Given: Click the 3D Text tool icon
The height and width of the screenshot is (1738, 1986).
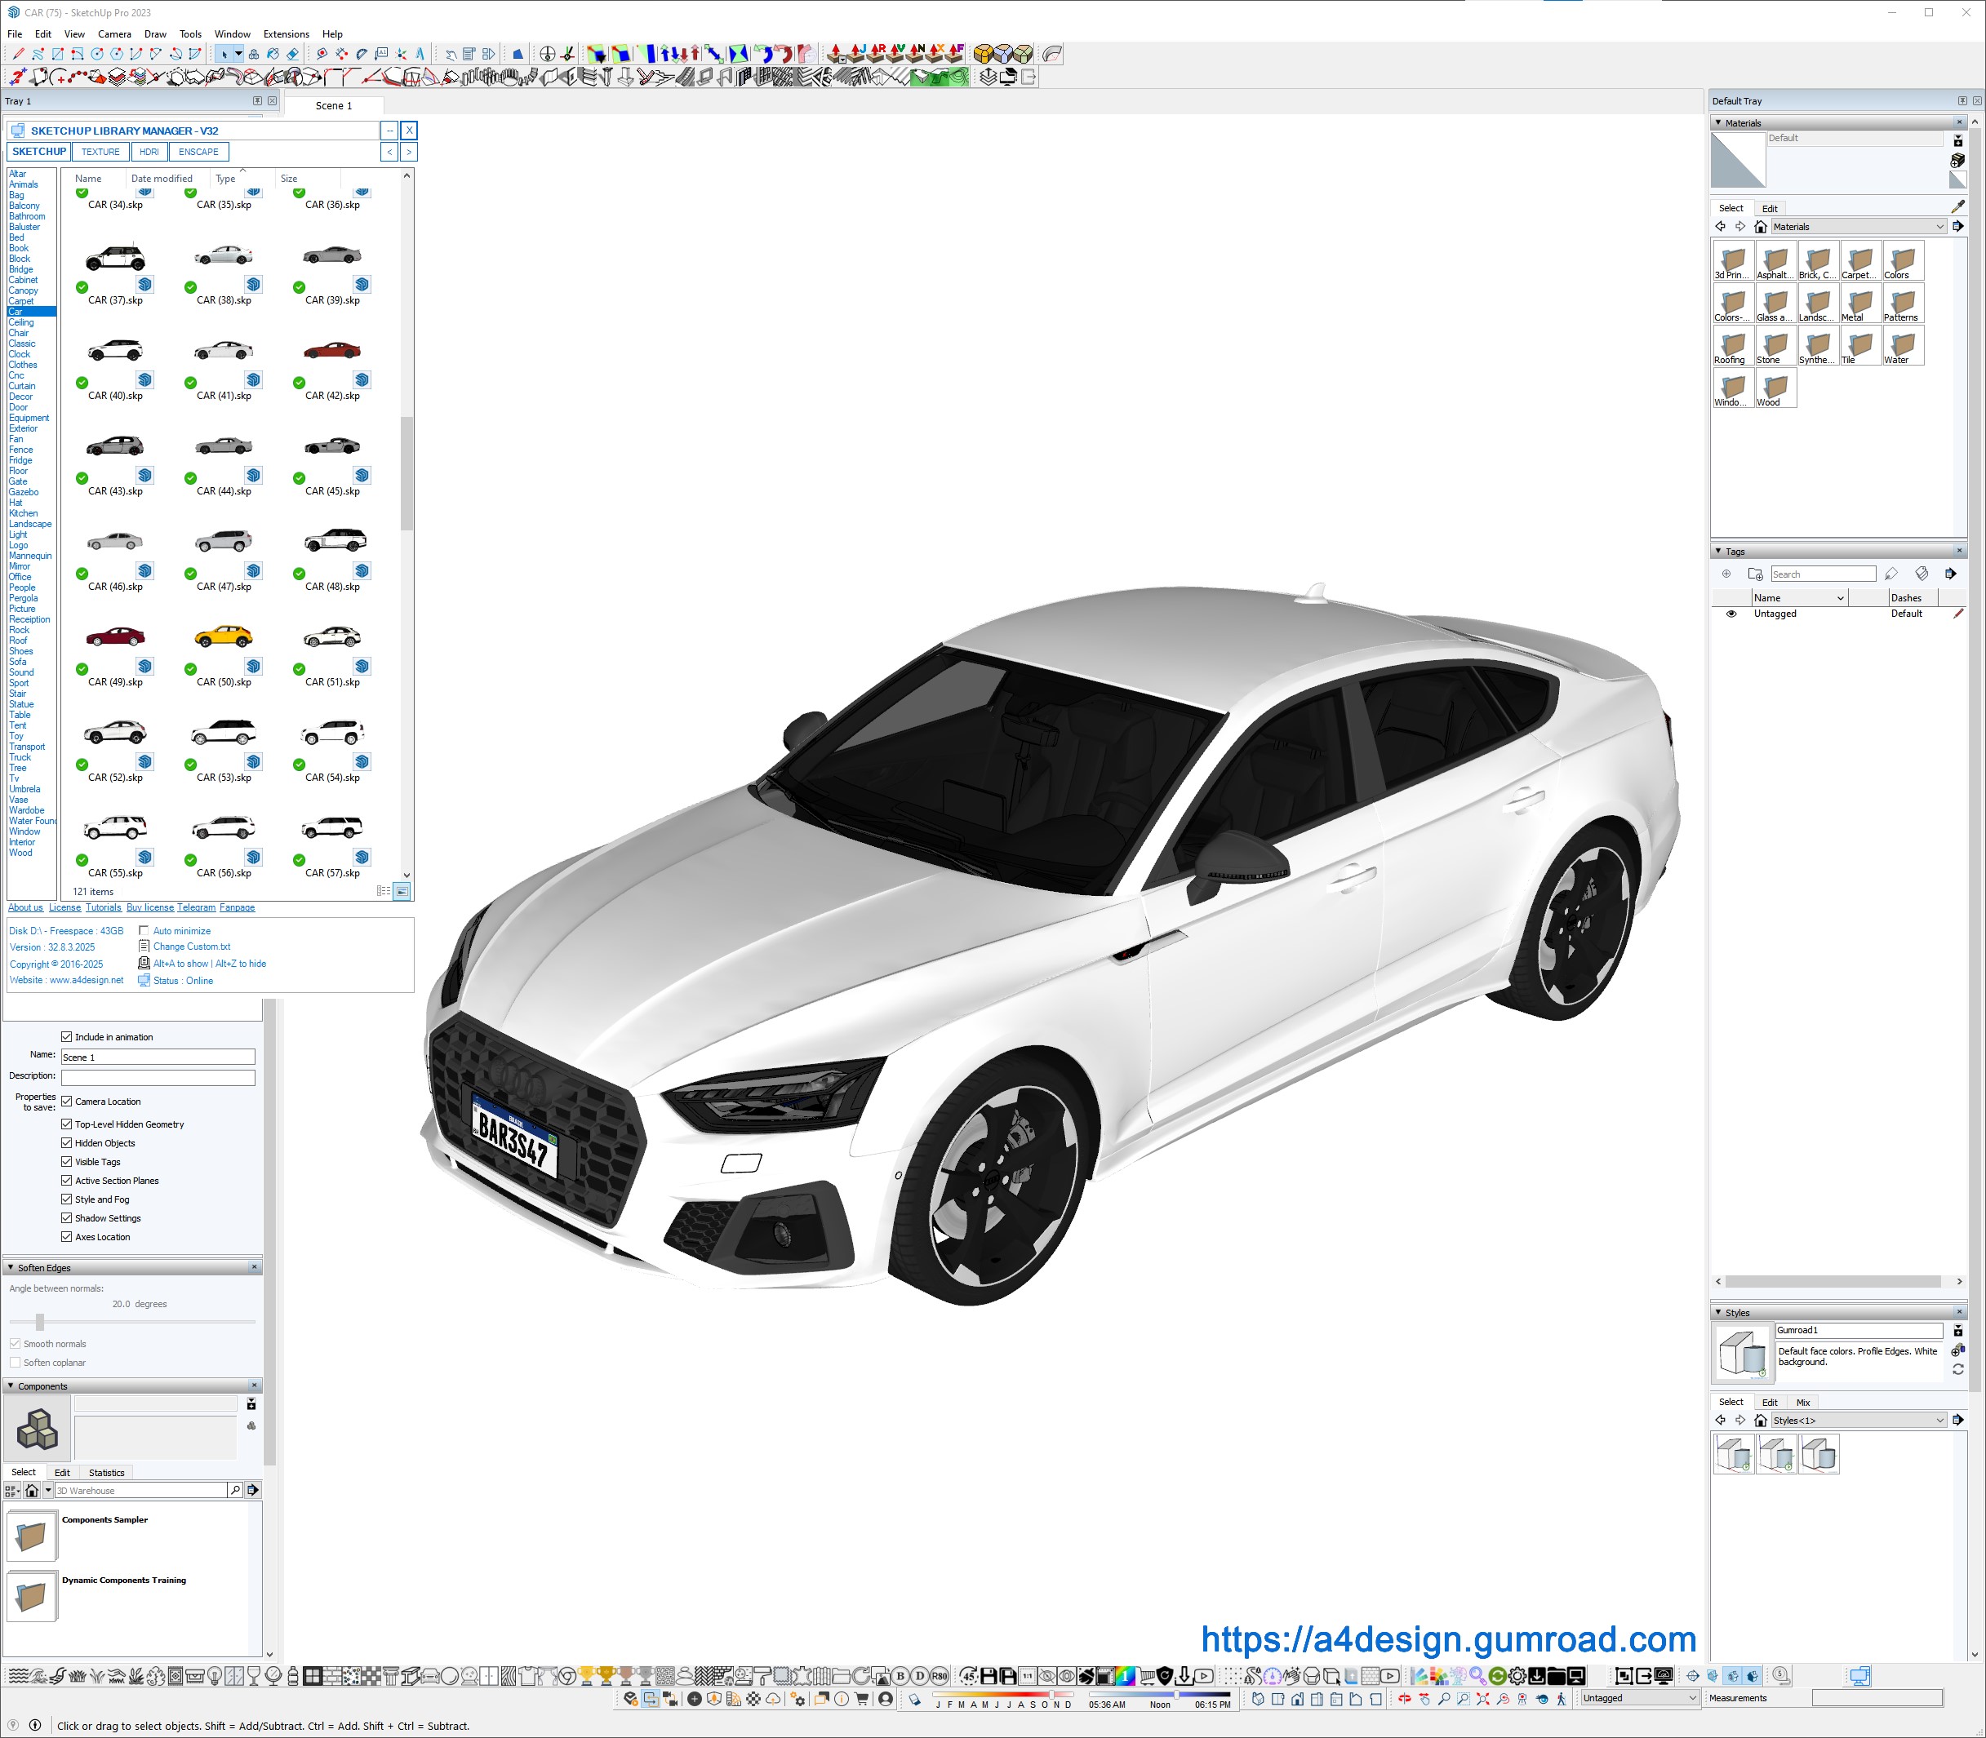Looking at the screenshot, I should point(420,55).
